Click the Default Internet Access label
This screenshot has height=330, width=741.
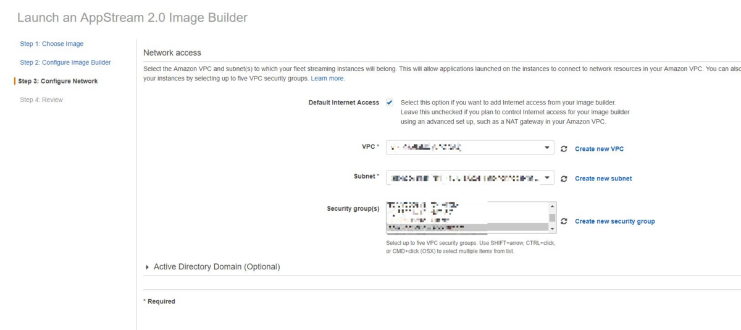click(x=344, y=103)
